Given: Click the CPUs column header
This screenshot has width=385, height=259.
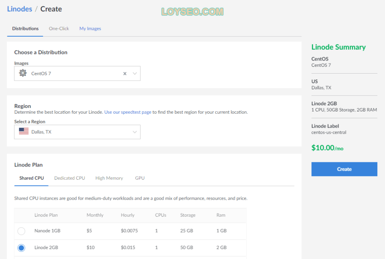Looking at the screenshot, I should point(161,215).
